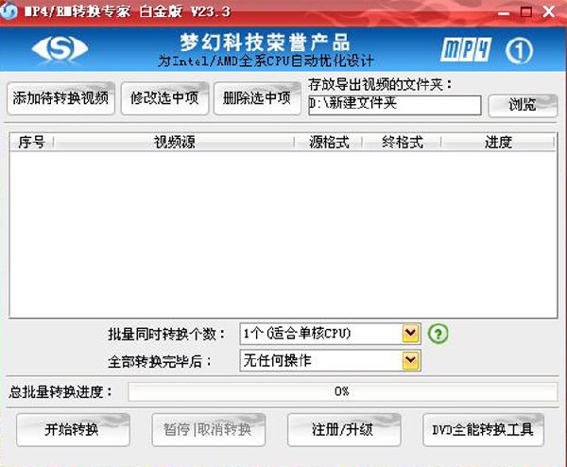Minimize the converter window
Viewport: 567px width, 467px height.
[x=504, y=13]
